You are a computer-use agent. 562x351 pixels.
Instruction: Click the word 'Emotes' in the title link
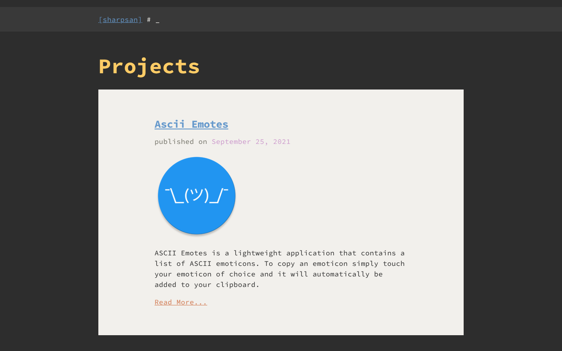(x=210, y=124)
